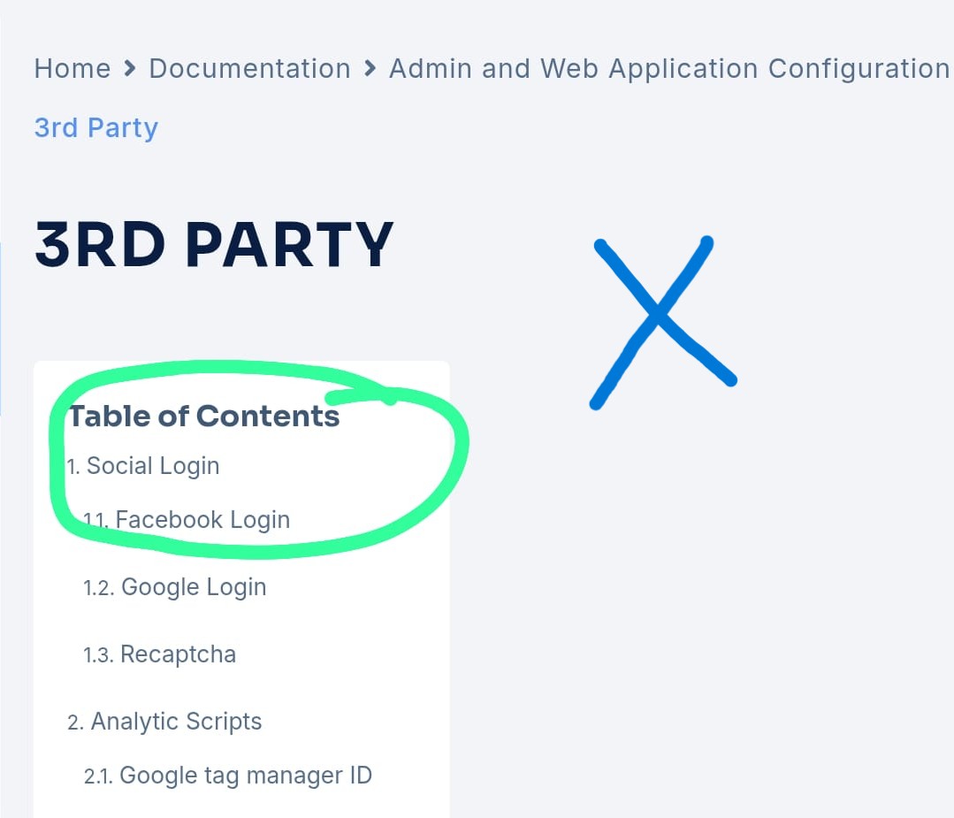Click the 1.3. number beside Recaptcha
The image size is (954, 818).
pyautogui.click(x=98, y=655)
